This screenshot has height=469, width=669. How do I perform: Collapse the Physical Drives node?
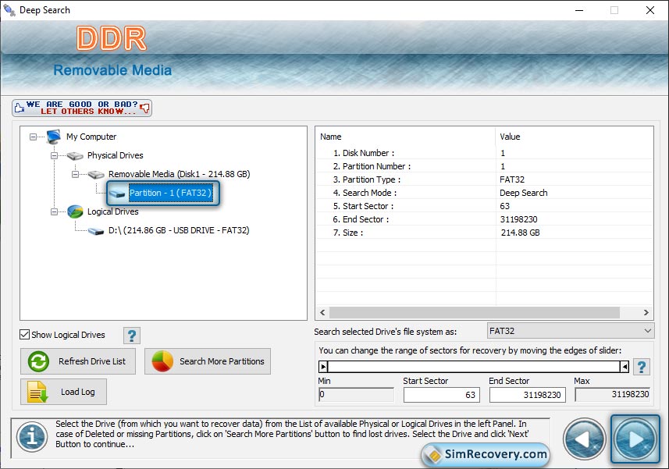[x=54, y=155]
